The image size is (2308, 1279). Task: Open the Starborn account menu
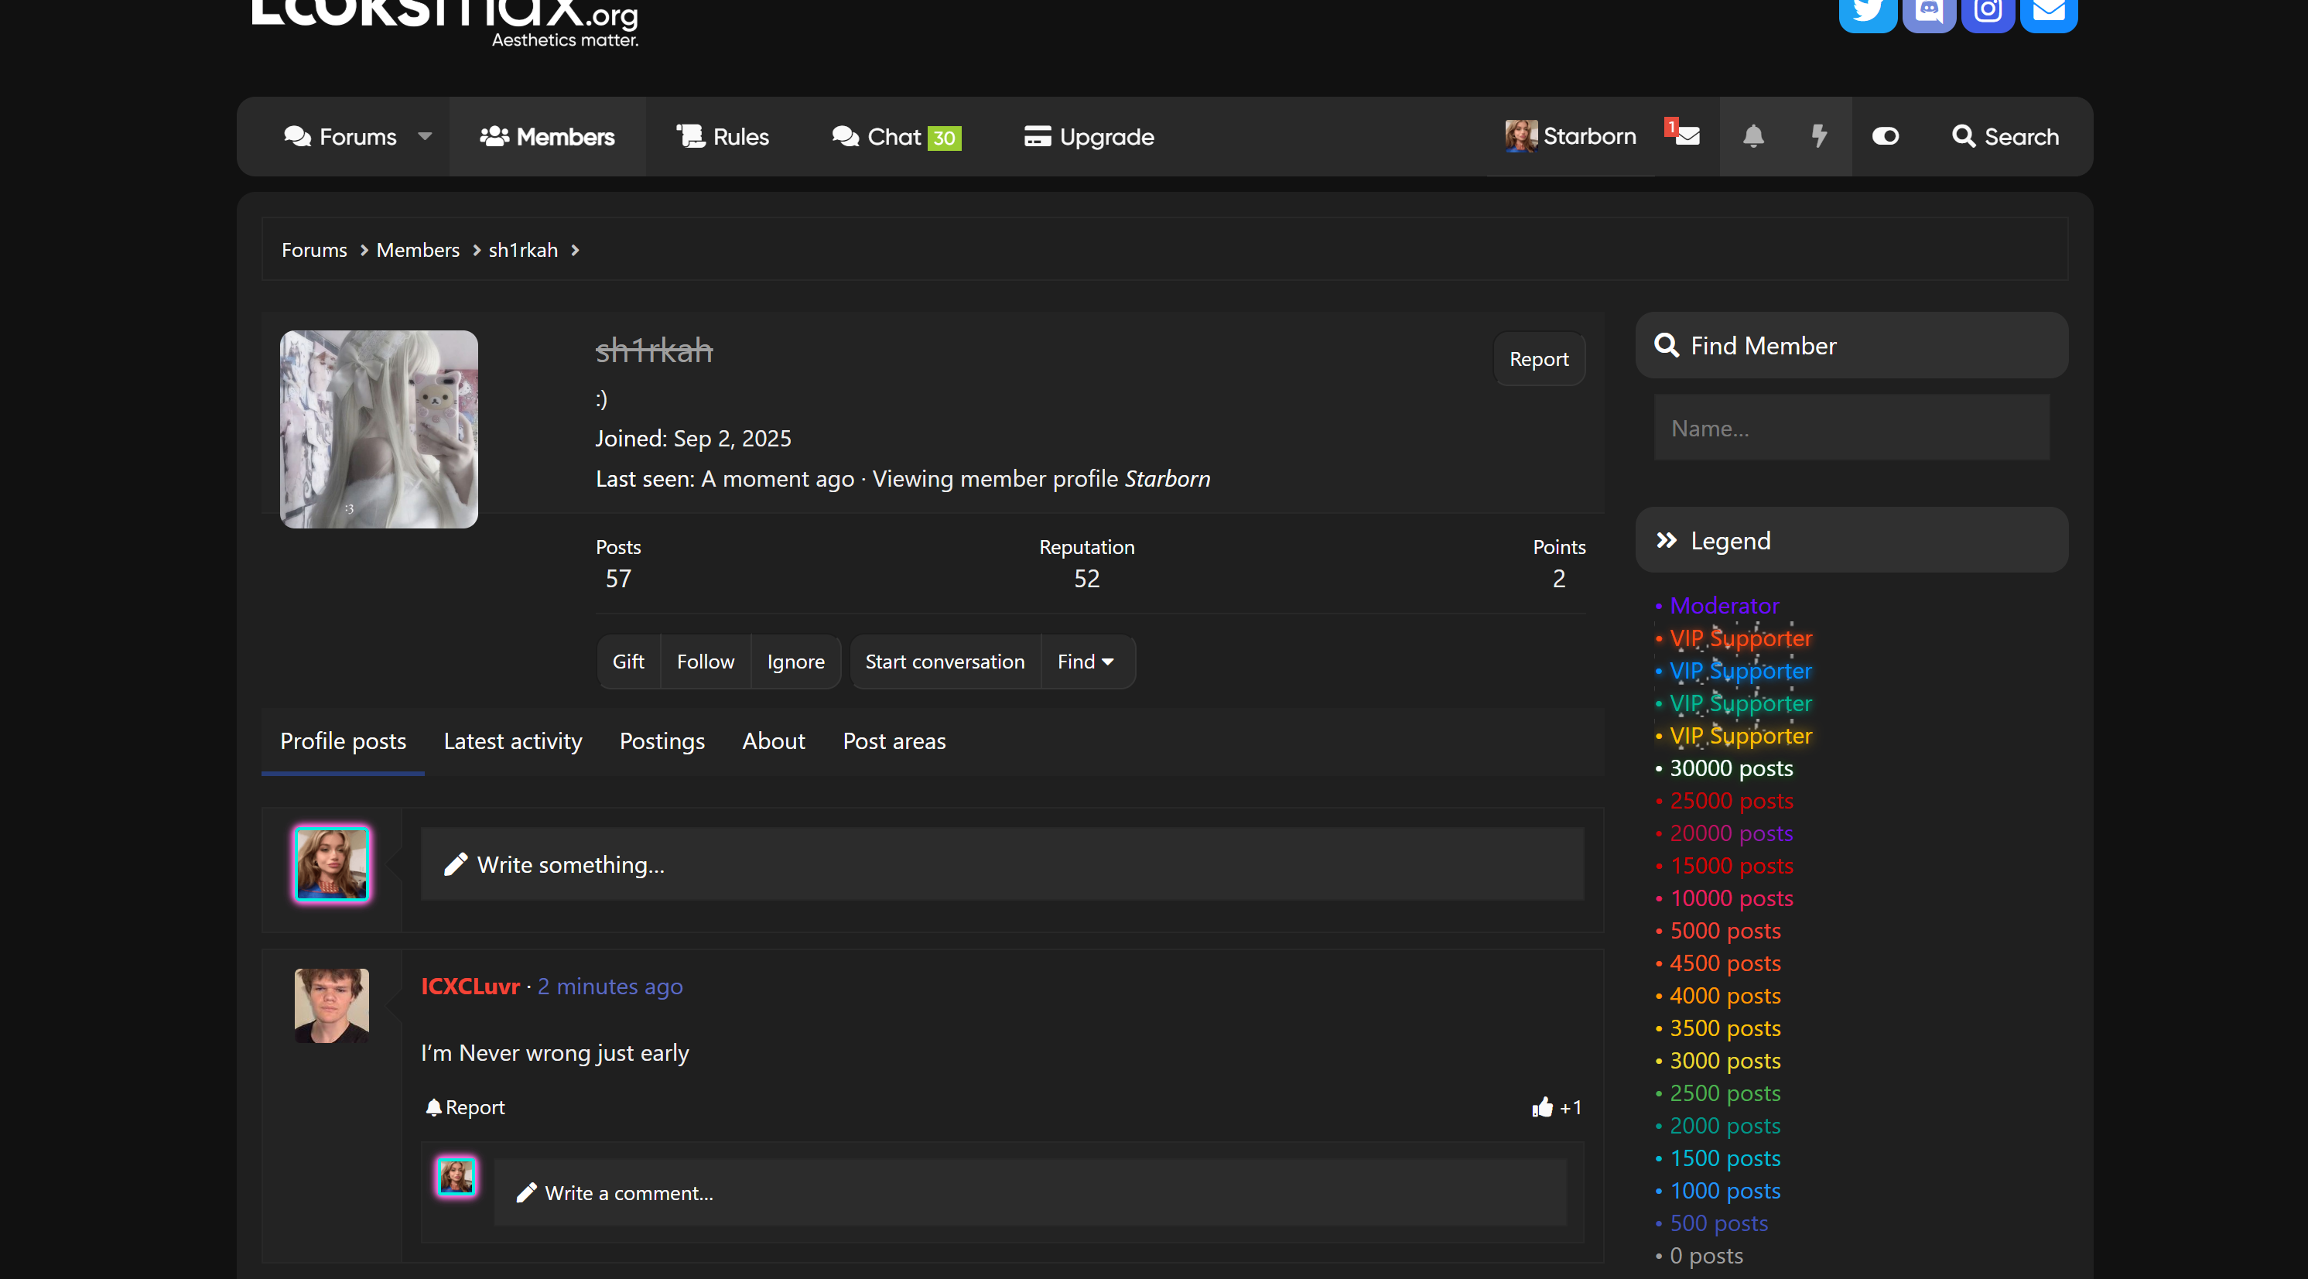(x=1571, y=136)
